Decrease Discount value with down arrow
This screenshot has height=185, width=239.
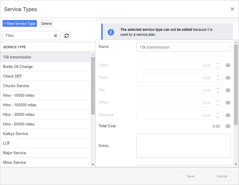click(x=218, y=118)
